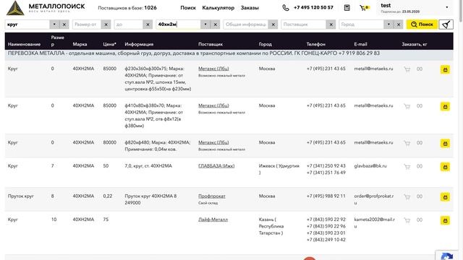This screenshot has height=260, width=463.
Task: Clear the 'Город' filter field
Action: [399, 25]
